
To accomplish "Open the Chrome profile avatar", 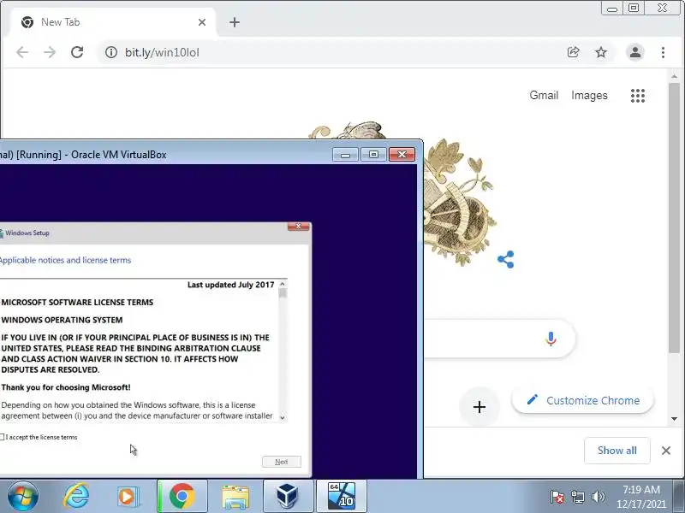I will point(635,52).
